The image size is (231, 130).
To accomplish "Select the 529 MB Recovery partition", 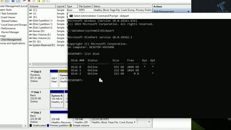I will (62, 121).
